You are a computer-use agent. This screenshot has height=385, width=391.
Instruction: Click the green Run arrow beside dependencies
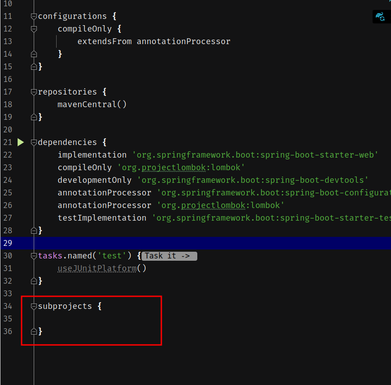[21, 142]
